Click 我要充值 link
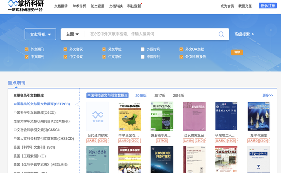 pos(245,6)
